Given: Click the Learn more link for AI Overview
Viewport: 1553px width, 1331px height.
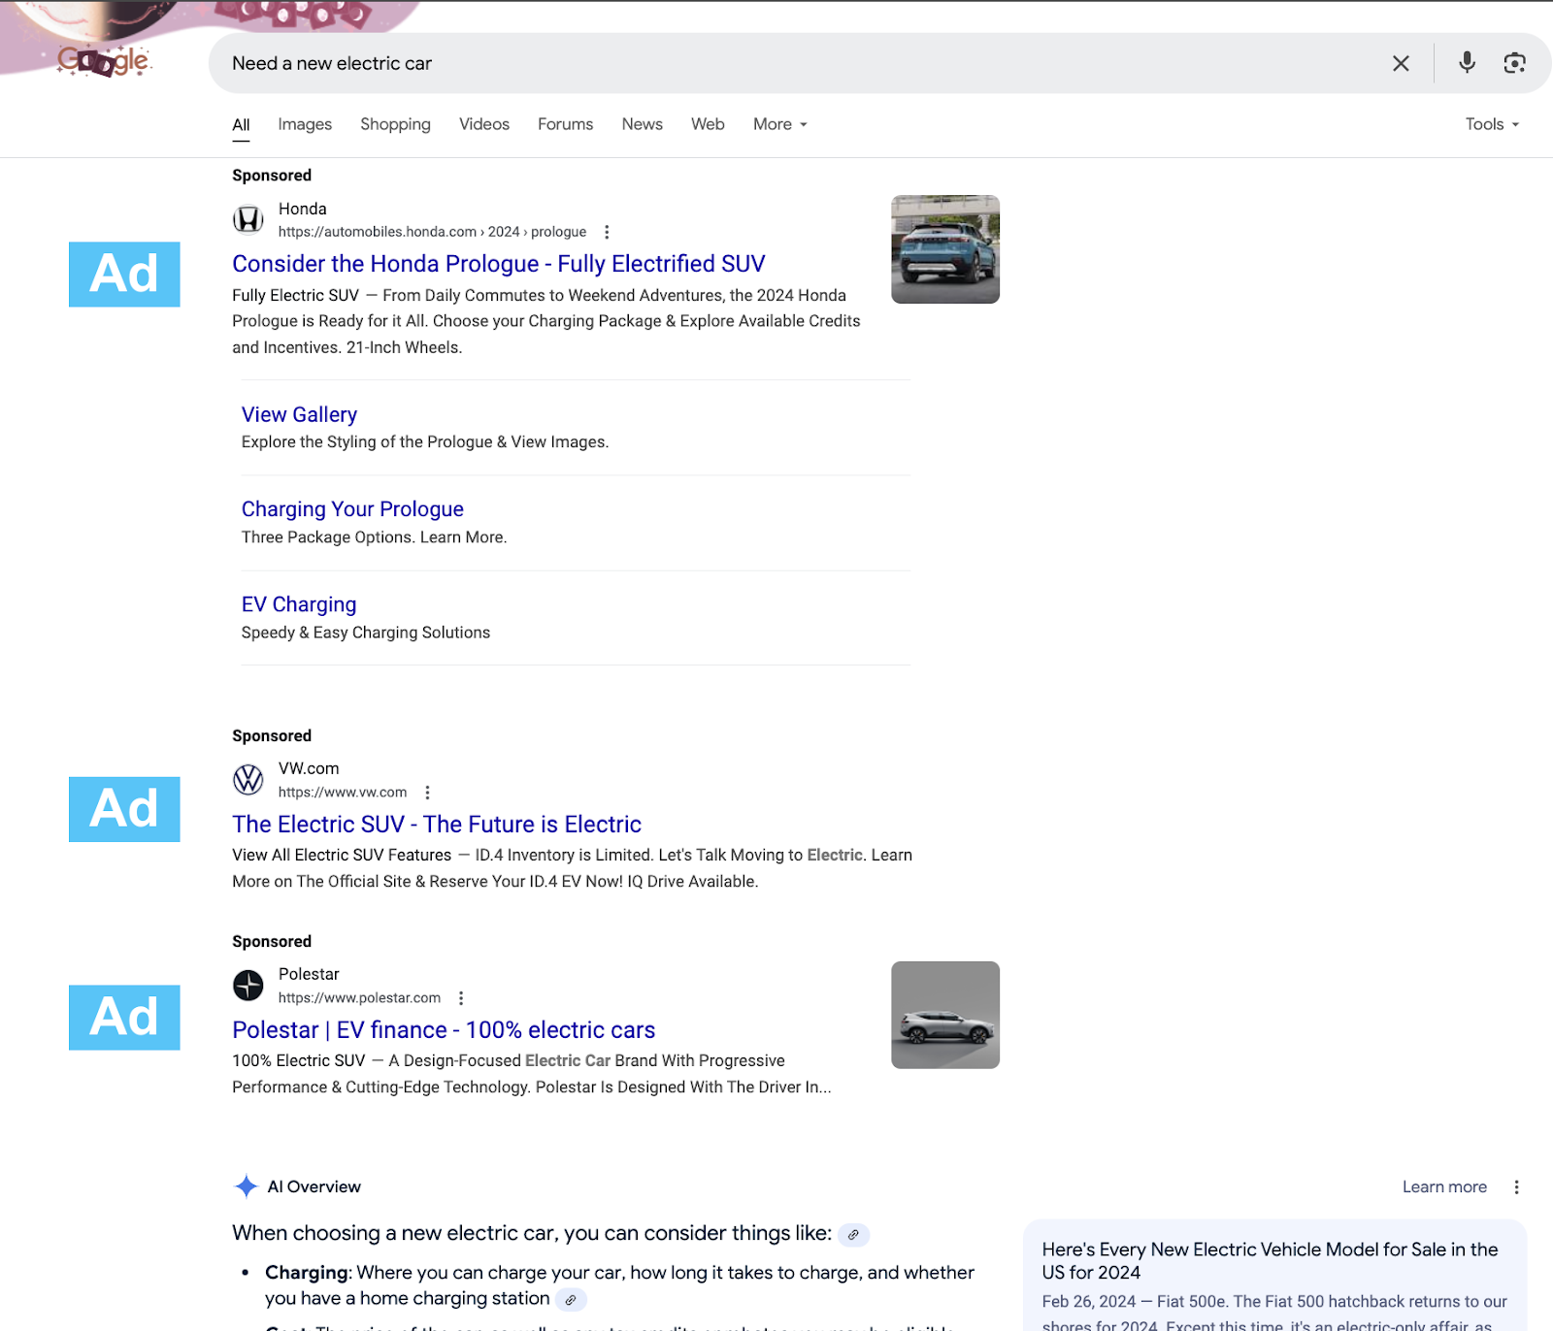Looking at the screenshot, I should pyautogui.click(x=1444, y=1186).
